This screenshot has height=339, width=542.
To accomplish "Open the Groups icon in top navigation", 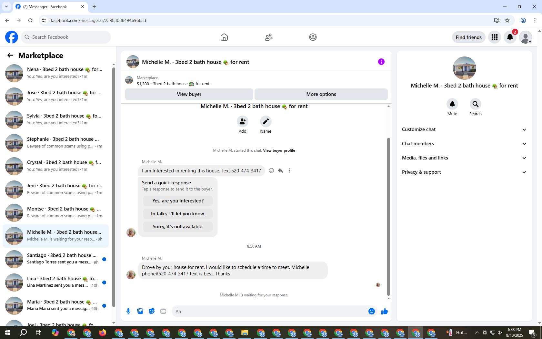I will [313, 37].
